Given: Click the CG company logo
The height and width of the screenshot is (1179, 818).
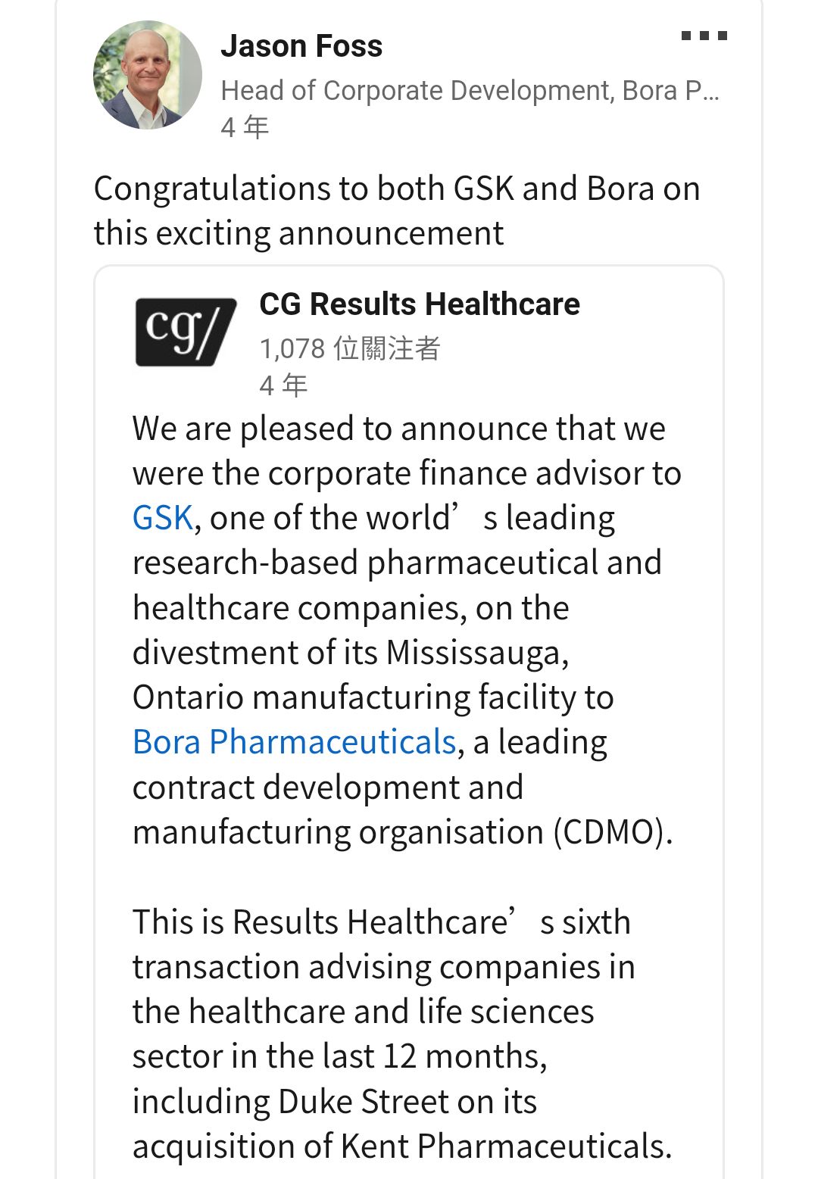Looking at the screenshot, I should click(185, 332).
